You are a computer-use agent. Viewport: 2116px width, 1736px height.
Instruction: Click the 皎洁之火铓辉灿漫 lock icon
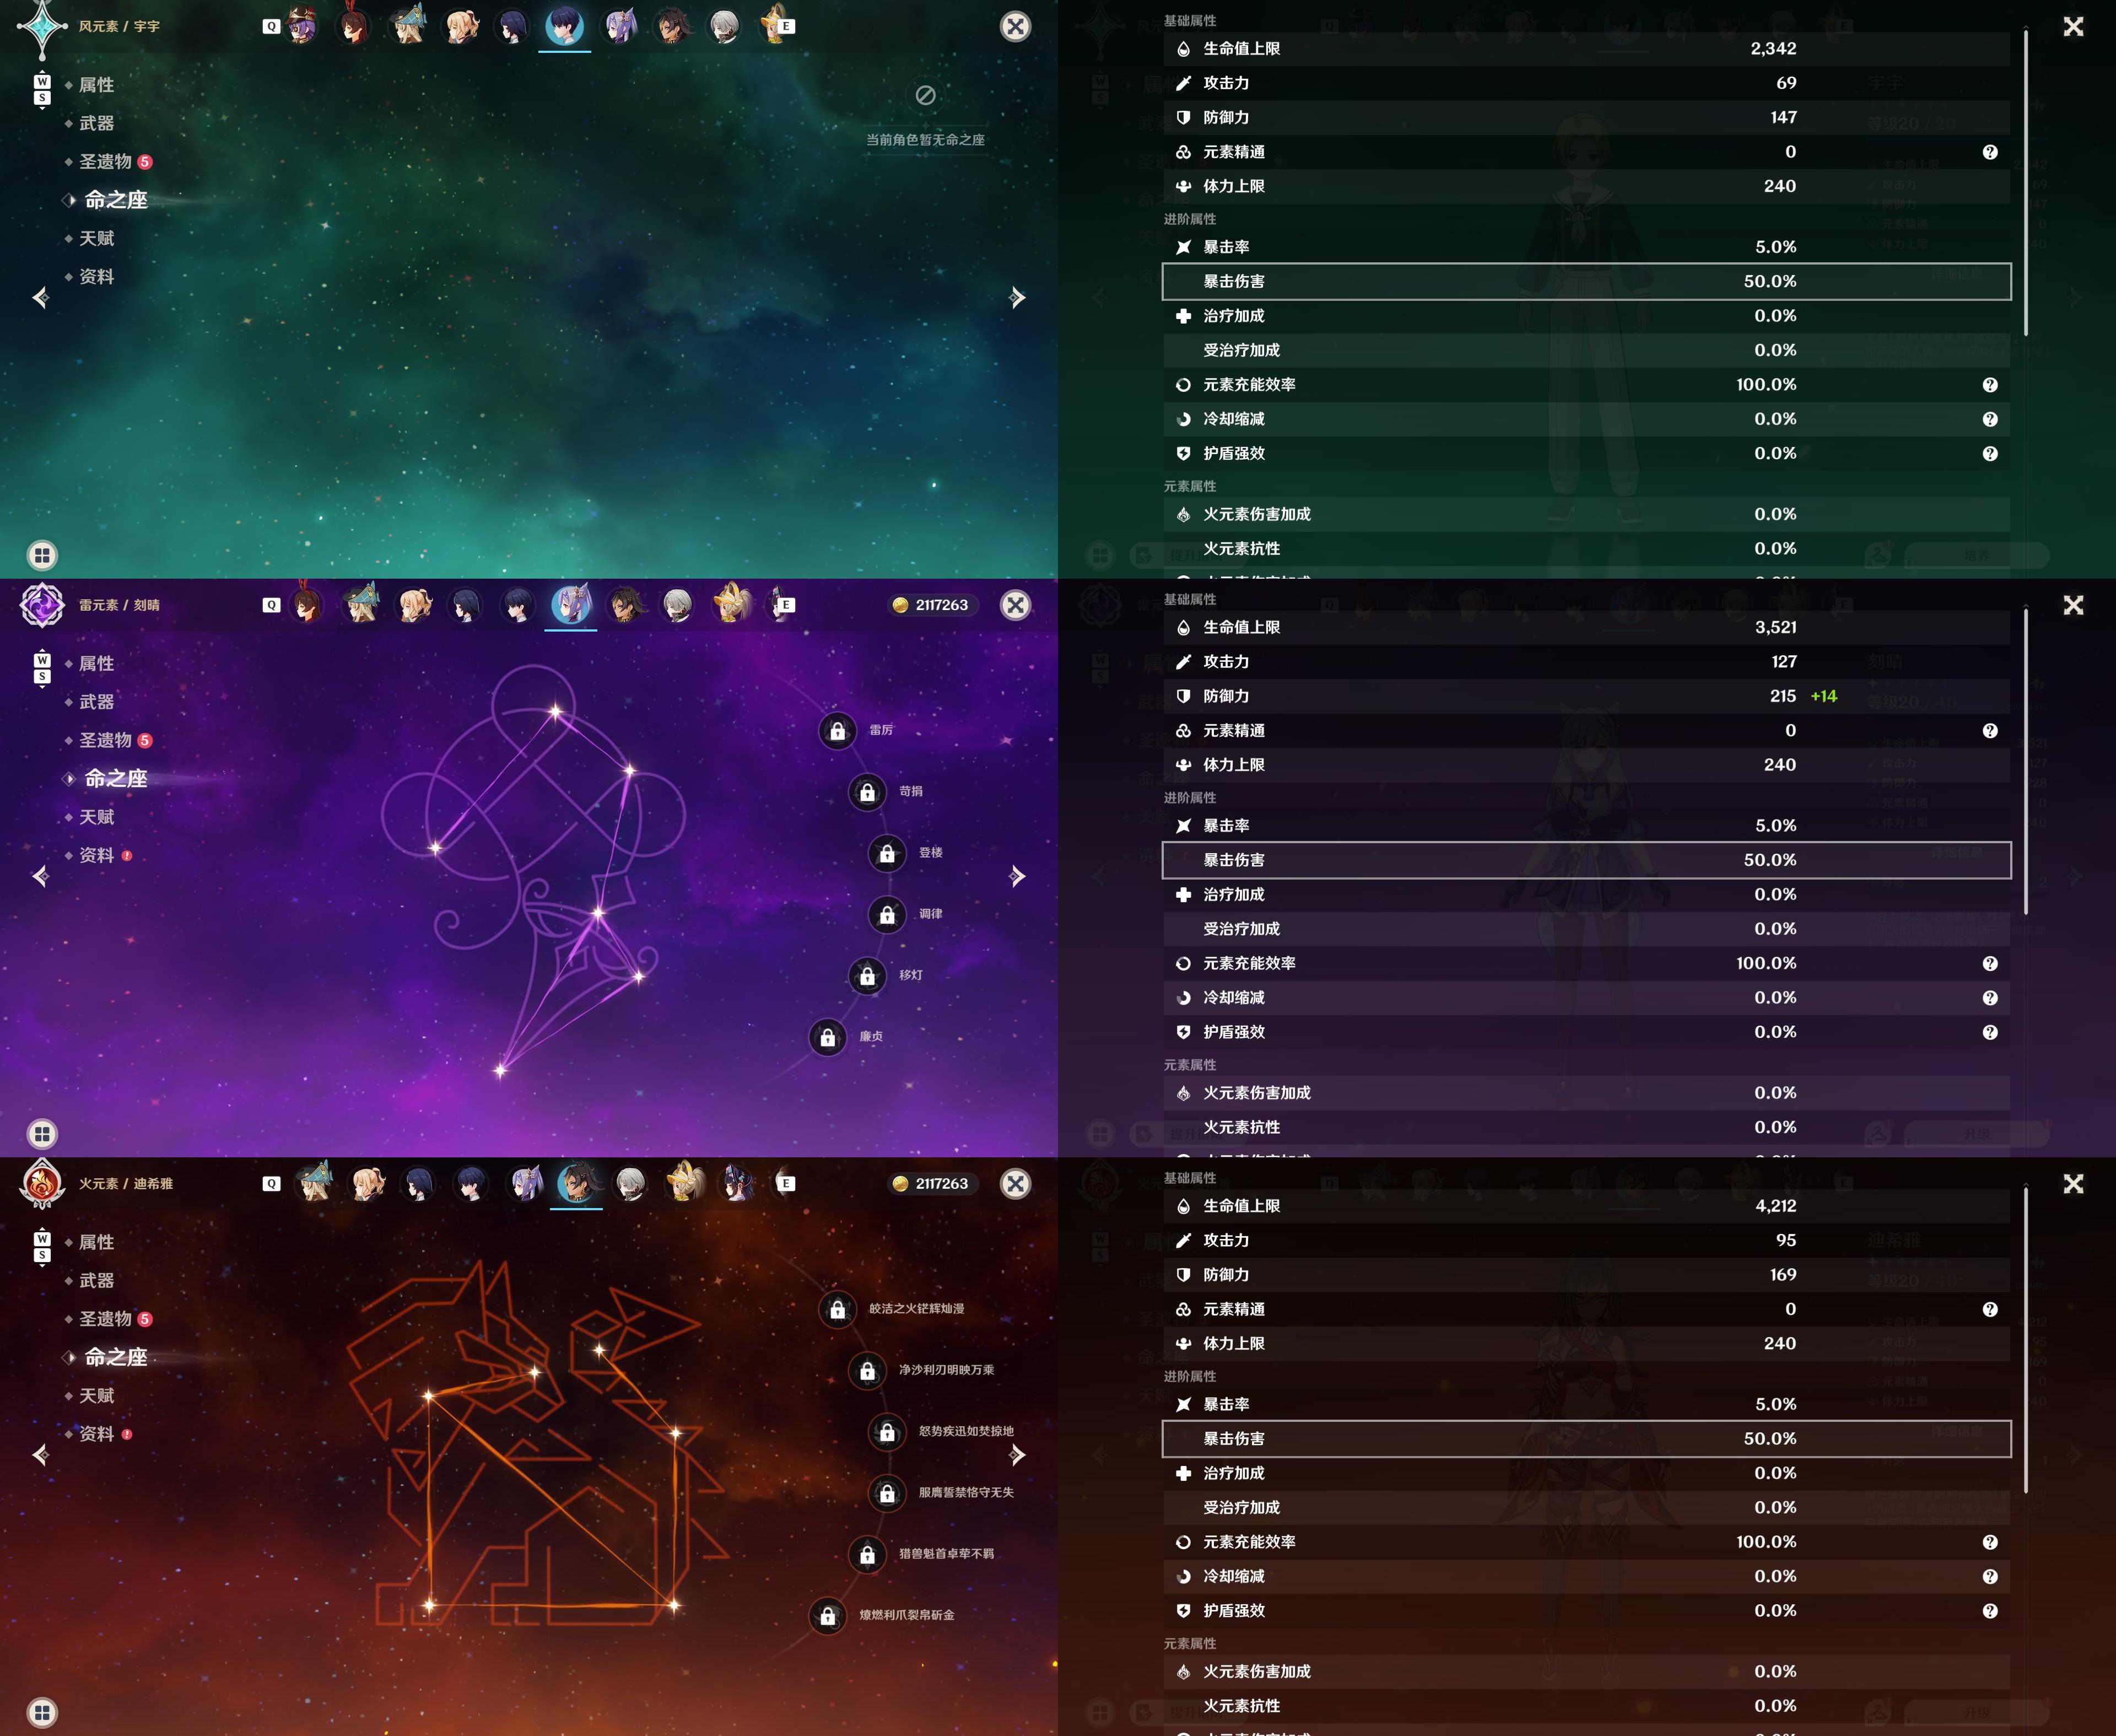(837, 1309)
